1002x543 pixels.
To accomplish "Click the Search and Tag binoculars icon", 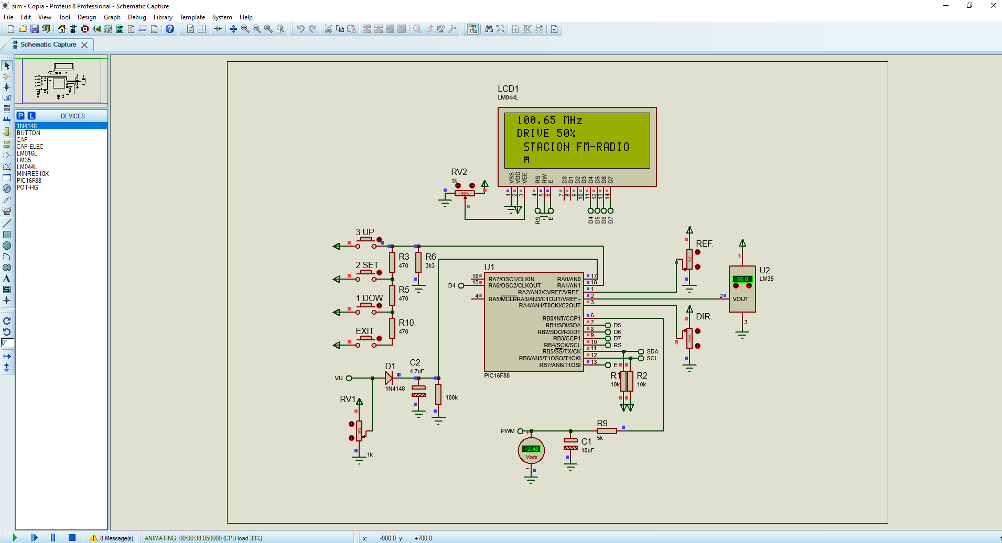I will coord(489,29).
